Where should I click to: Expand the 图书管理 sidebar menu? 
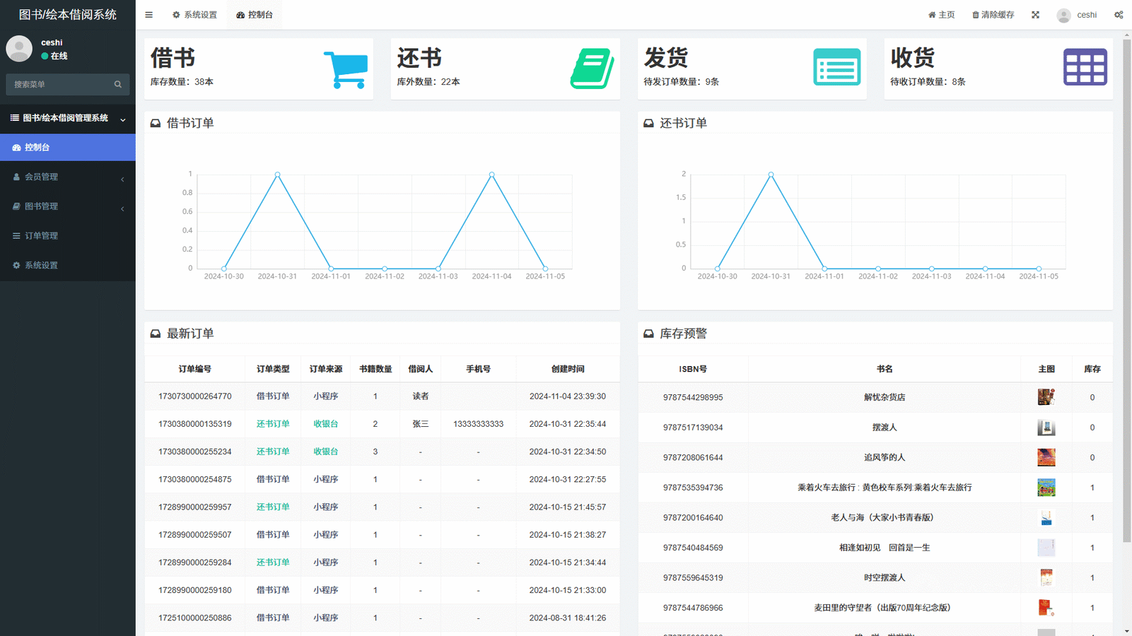coord(67,206)
